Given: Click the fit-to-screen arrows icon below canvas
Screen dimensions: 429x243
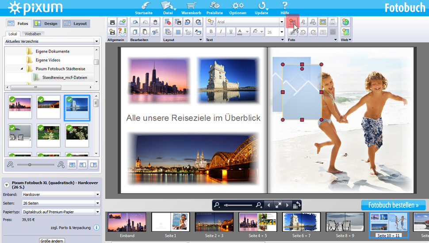Looking at the screenshot, I should click(x=278, y=205).
